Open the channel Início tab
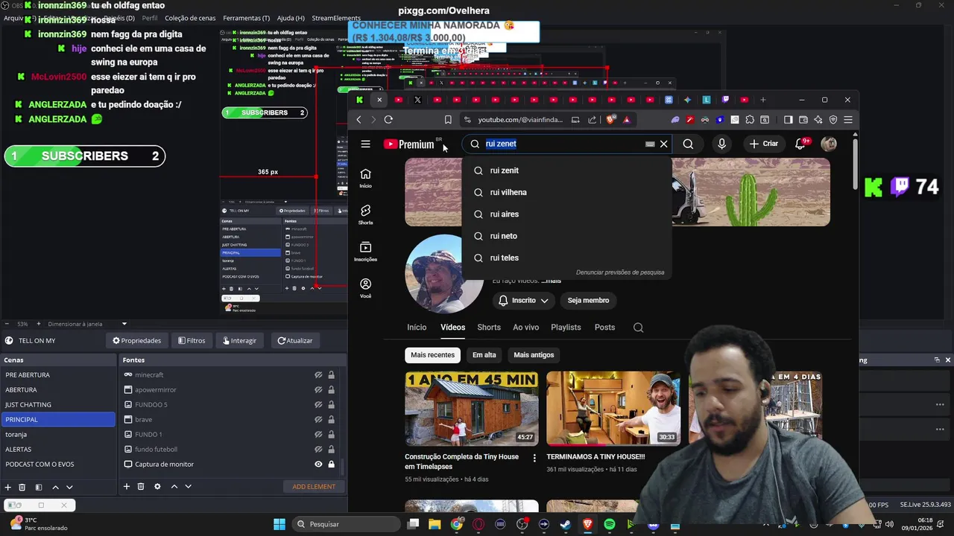The image size is (954, 536). [x=417, y=328]
